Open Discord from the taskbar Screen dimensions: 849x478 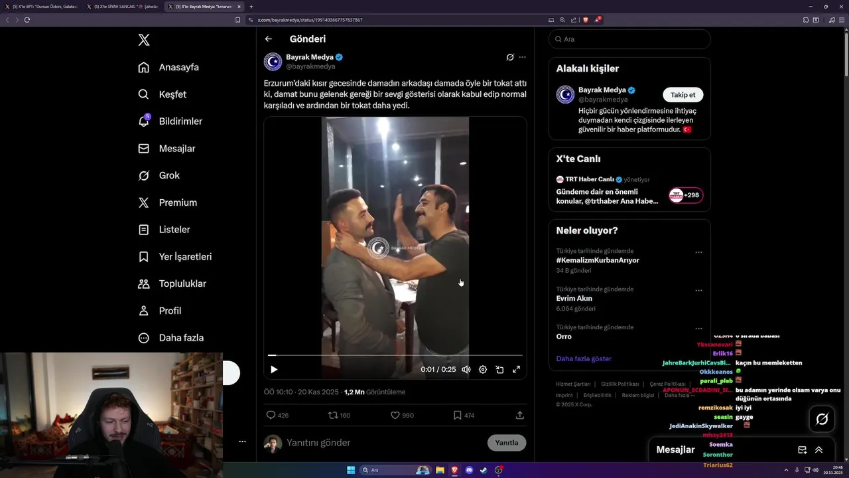tap(470, 470)
